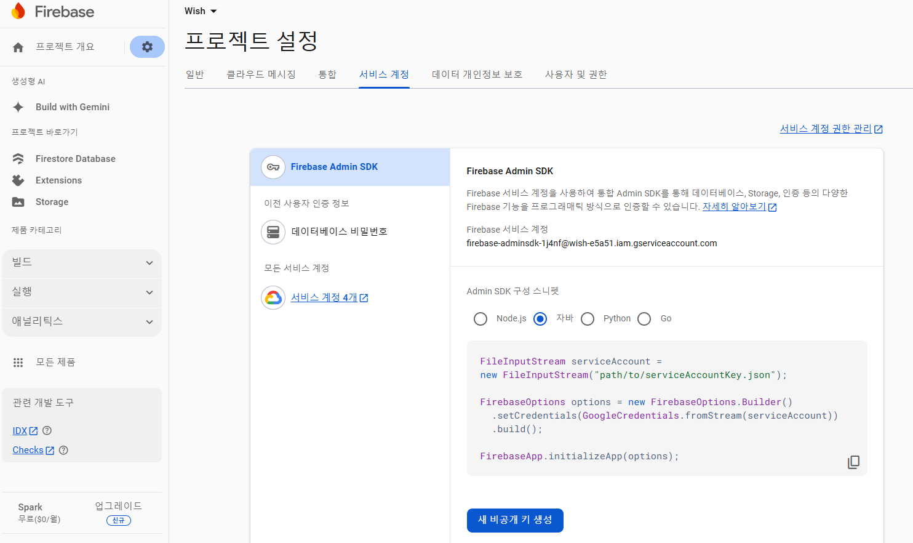This screenshot has height=543, width=913.
Task: Click the Spark plan label
Action: coord(30,507)
